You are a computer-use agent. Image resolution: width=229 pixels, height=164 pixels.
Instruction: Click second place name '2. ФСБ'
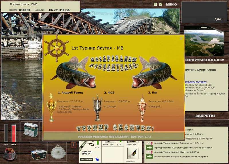click(x=109, y=92)
